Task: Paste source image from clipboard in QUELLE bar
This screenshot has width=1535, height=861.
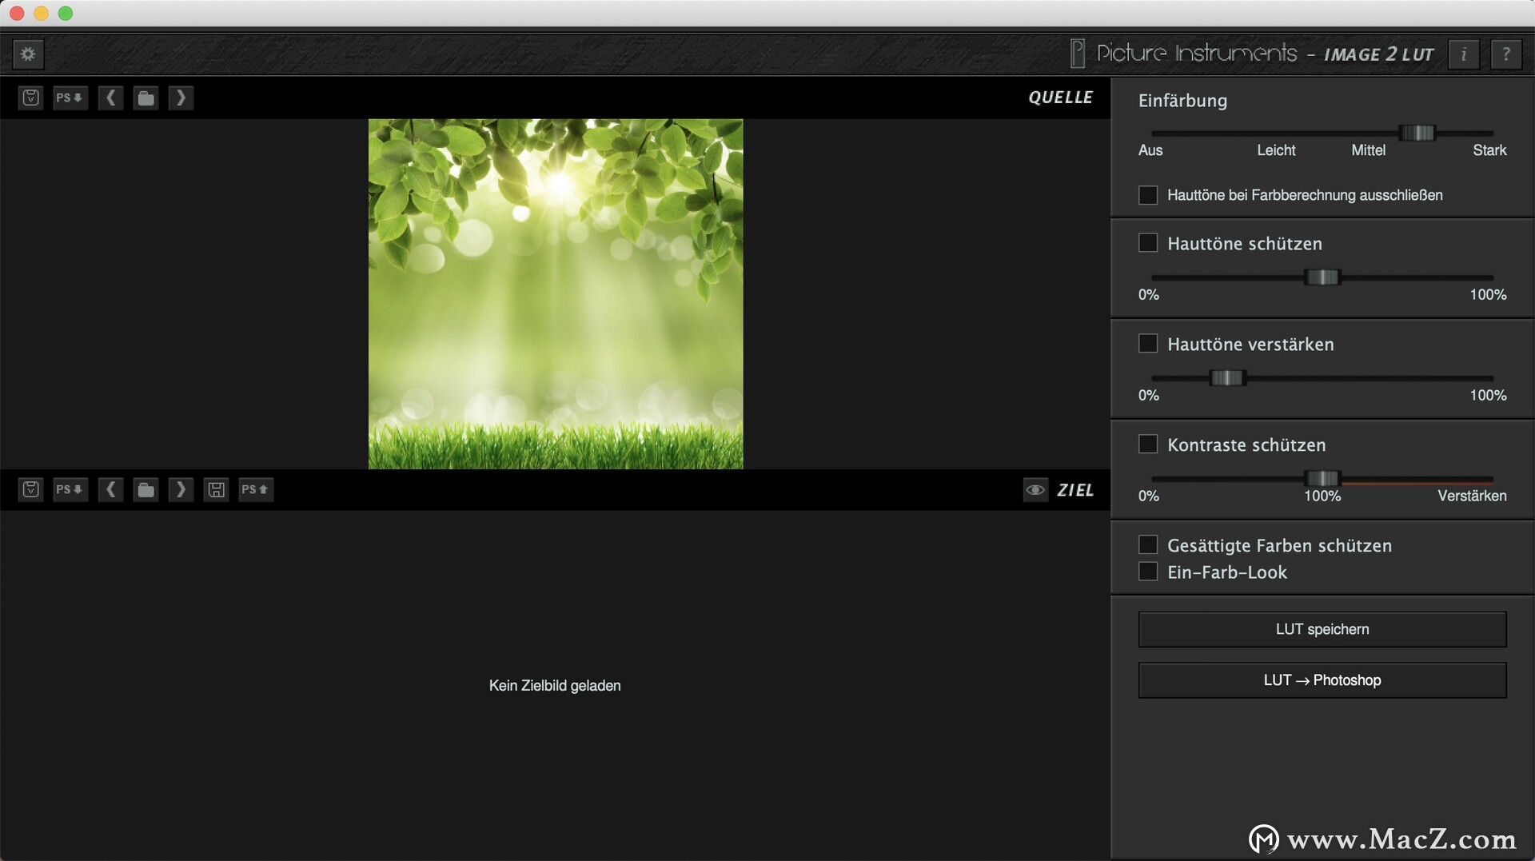Action: tap(30, 98)
